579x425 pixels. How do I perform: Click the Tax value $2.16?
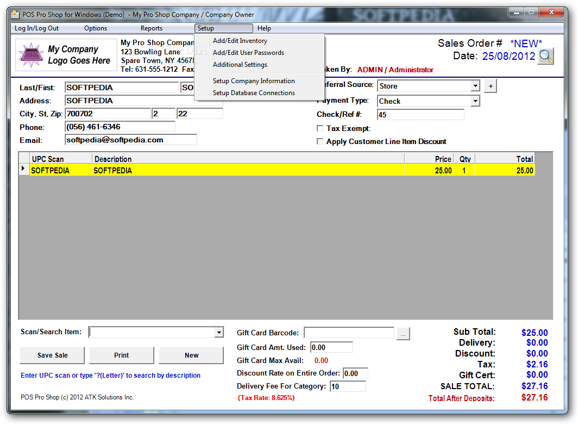(537, 364)
